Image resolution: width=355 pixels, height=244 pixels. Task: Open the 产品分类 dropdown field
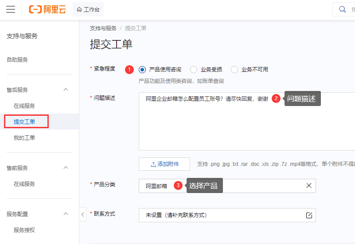tap(227, 186)
